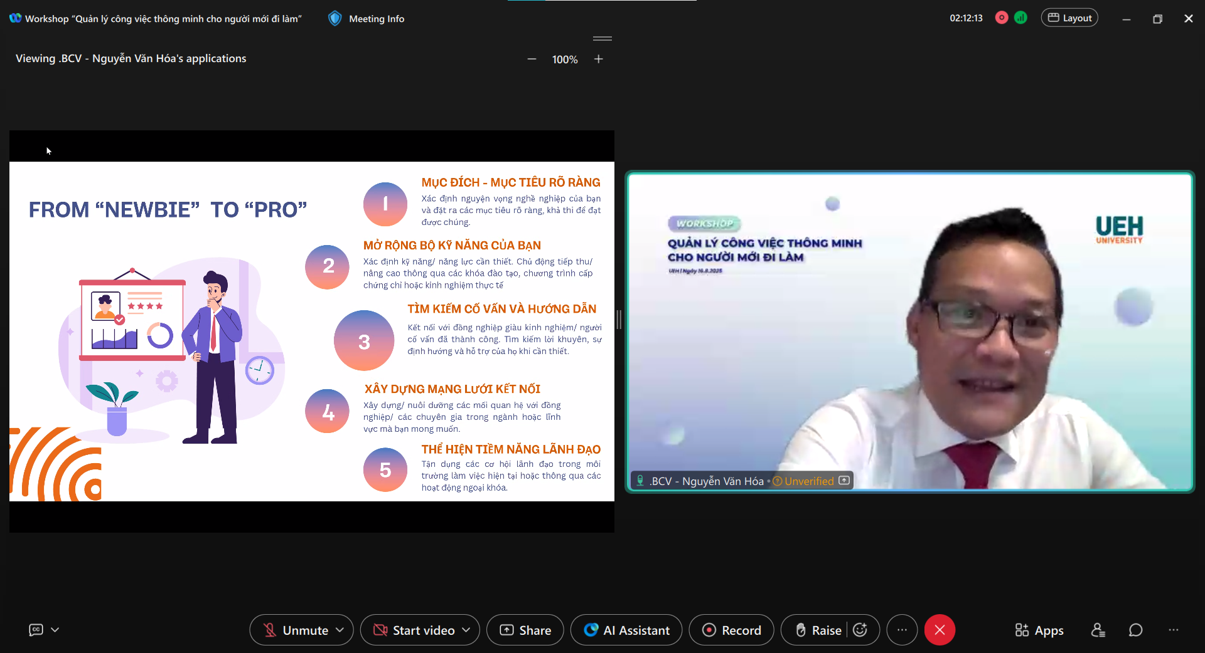Viewport: 1205px width, 653px height.
Task: Toggle closed captions icon
Action: point(36,630)
